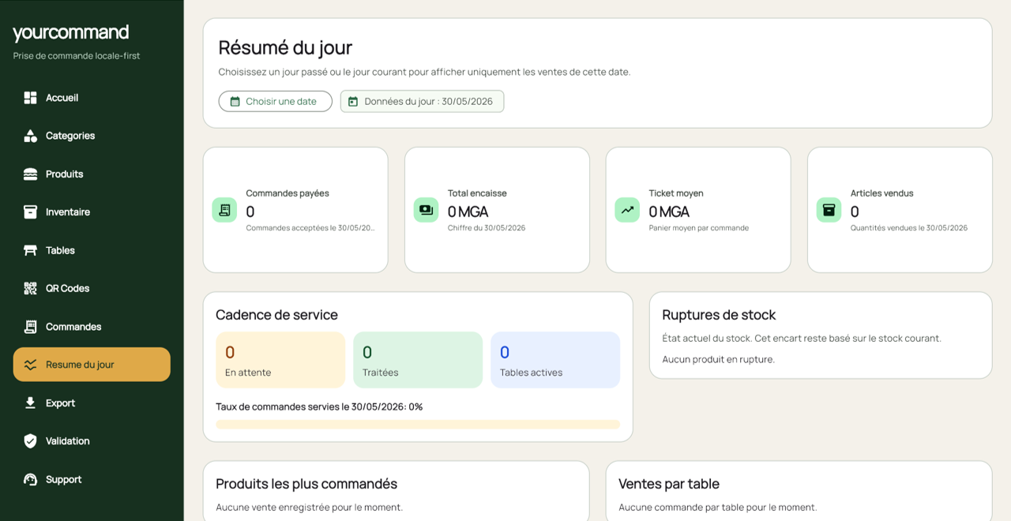Click the served orders progress bar
This screenshot has width=1011, height=521.
click(418, 425)
